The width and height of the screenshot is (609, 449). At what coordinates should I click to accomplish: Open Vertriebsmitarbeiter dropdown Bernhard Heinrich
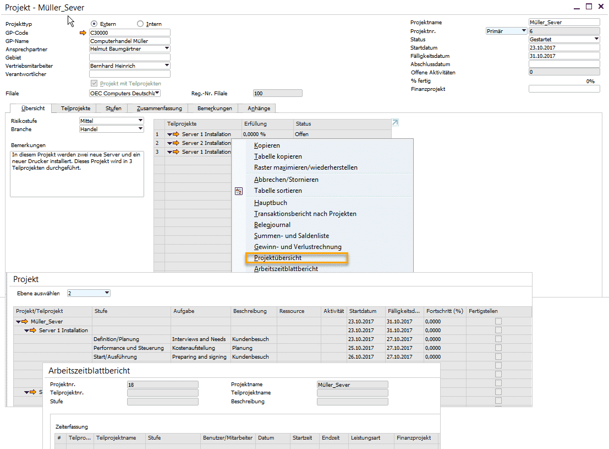pos(167,66)
